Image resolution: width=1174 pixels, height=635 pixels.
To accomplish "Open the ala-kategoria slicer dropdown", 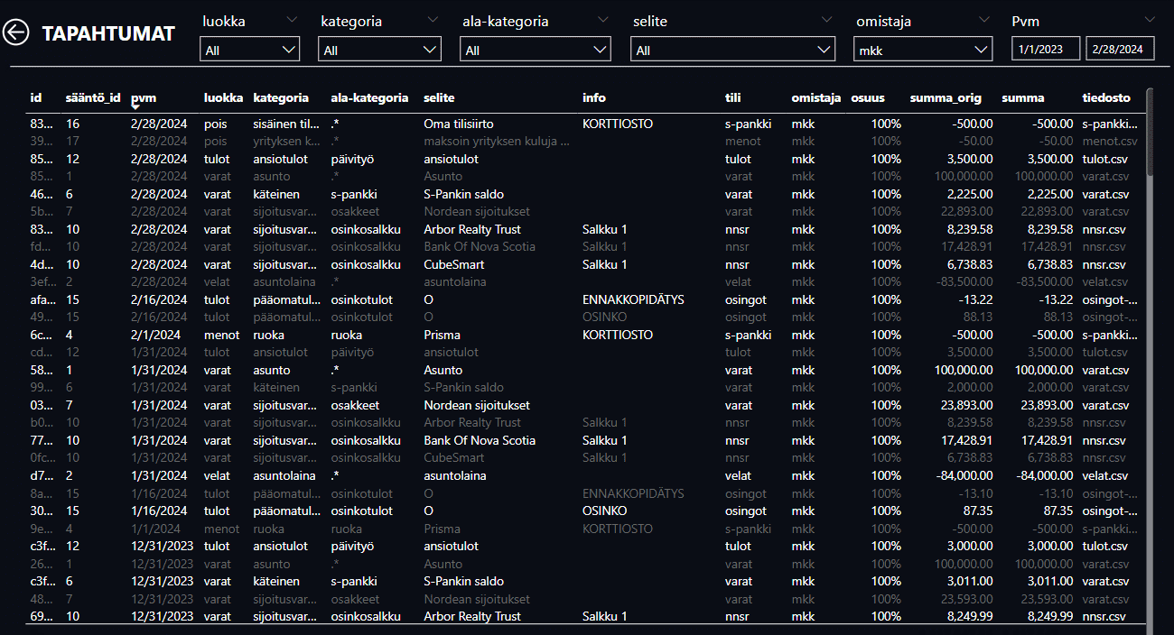I will [x=536, y=51].
